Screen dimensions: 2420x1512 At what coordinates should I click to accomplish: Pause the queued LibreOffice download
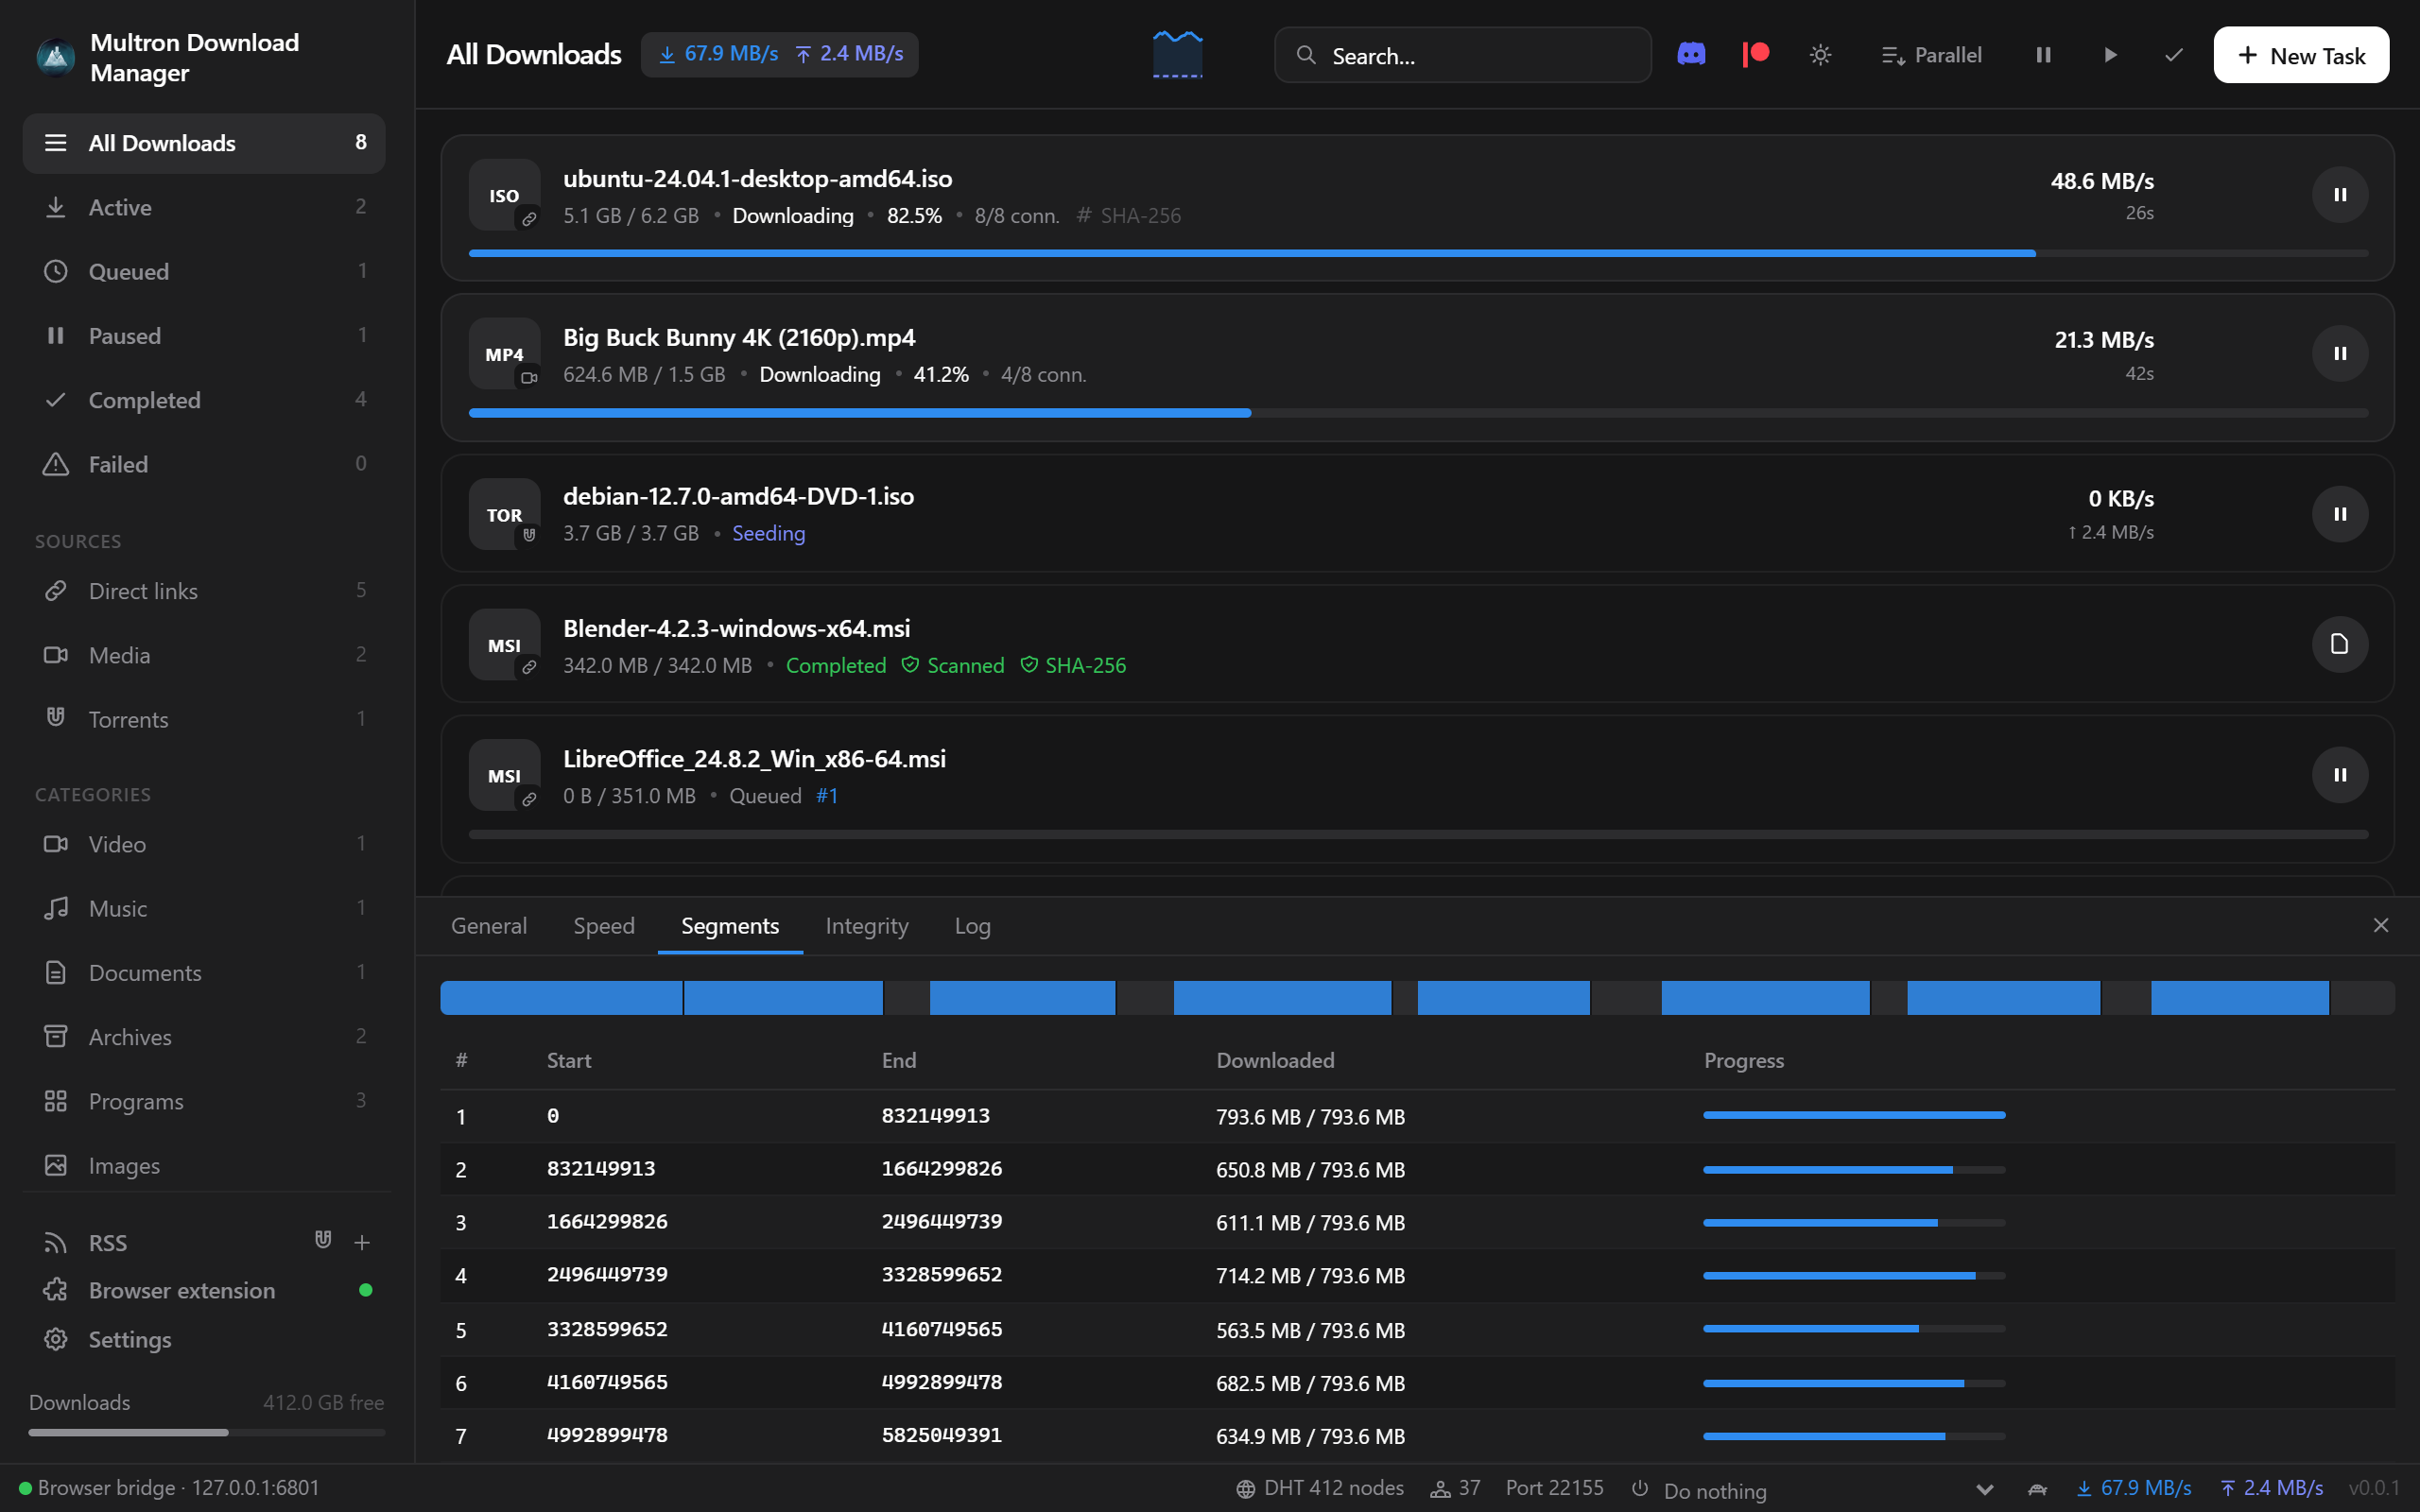(2339, 775)
